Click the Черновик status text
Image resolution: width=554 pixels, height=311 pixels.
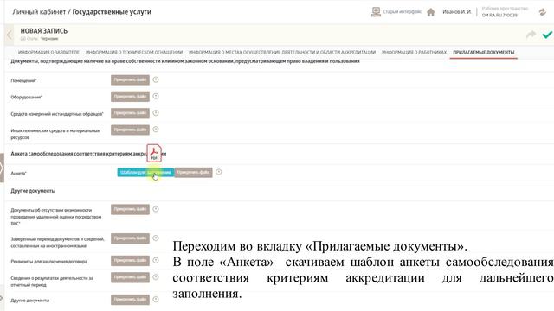pyautogui.click(x=49, y=39)
